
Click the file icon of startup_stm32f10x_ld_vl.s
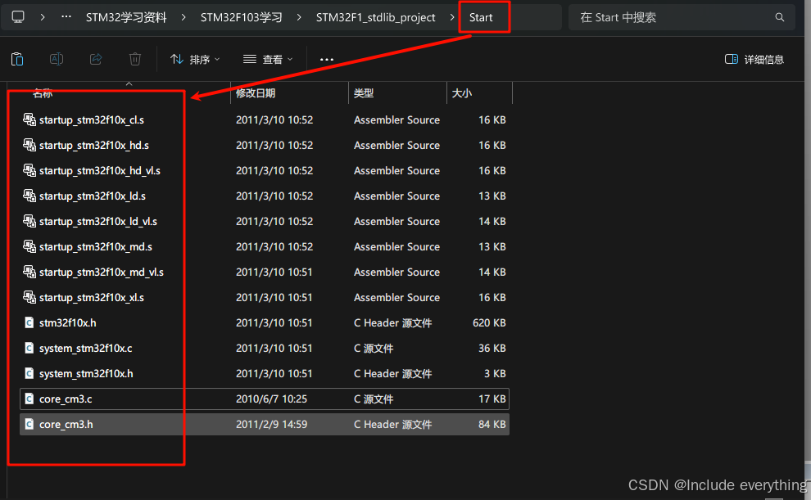[x=29, y=221]
